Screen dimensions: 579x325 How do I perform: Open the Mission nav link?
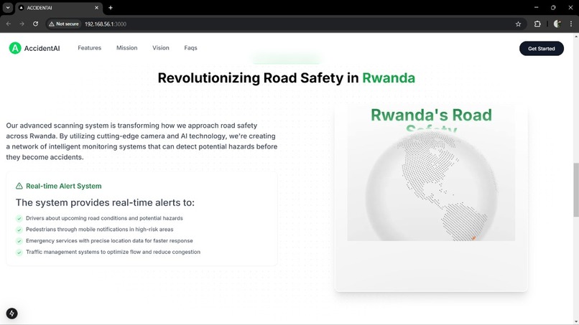[126, 48]
